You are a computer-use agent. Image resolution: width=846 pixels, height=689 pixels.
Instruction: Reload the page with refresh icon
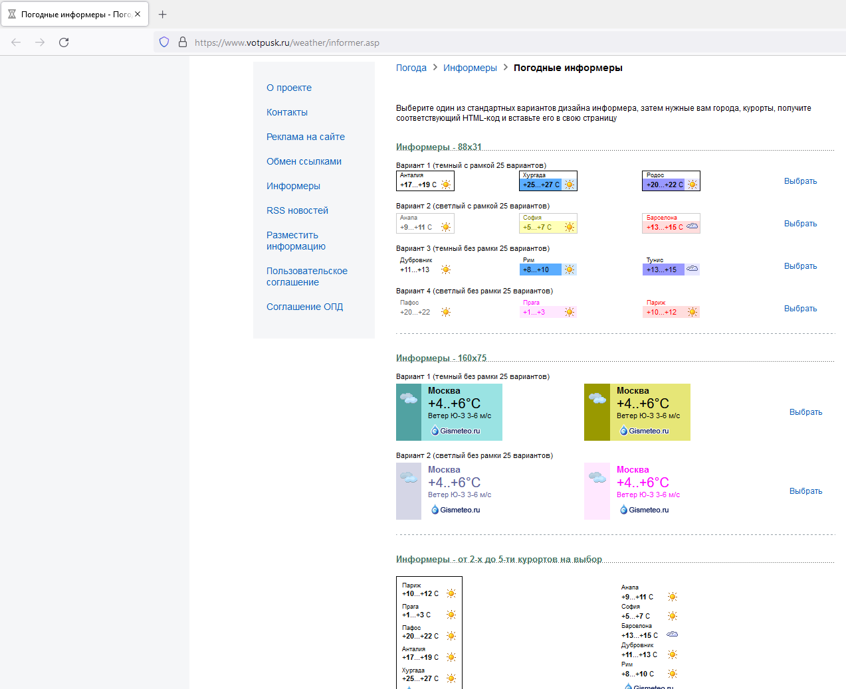[64, 42]
